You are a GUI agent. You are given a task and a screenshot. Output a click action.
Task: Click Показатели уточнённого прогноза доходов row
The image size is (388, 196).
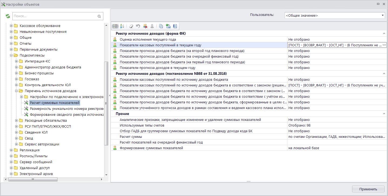pyautogui.click(x=203, y=108)
